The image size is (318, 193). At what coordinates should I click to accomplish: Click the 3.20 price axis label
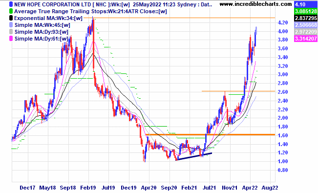[x=283, y=66]
